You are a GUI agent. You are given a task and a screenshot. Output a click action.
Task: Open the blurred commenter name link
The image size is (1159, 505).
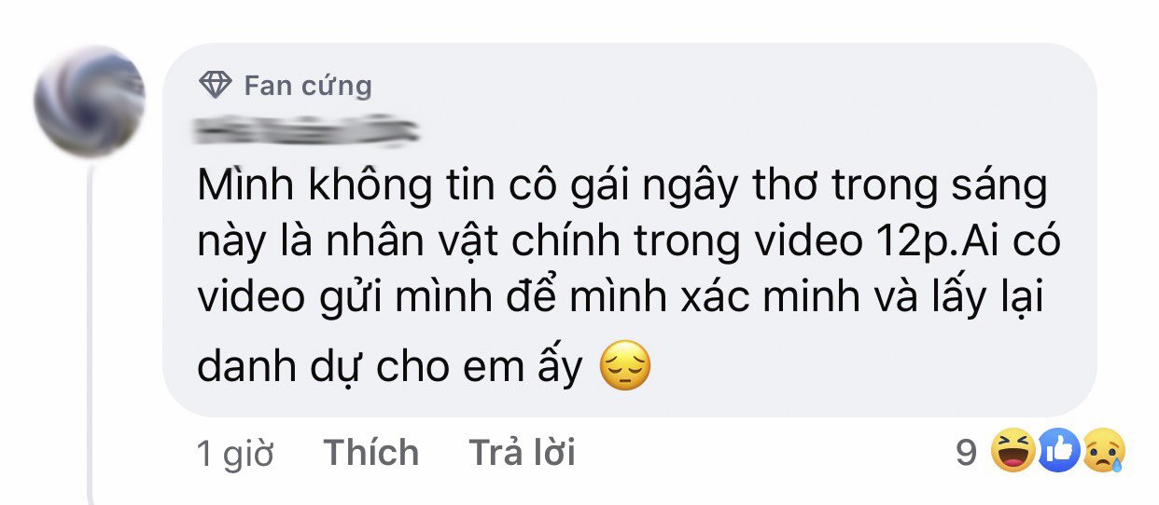coord(307,132)
